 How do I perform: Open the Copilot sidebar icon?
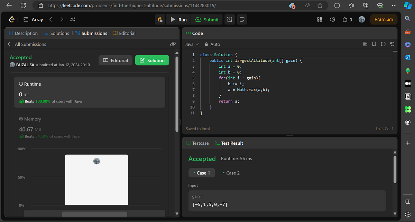coord(408,6)
